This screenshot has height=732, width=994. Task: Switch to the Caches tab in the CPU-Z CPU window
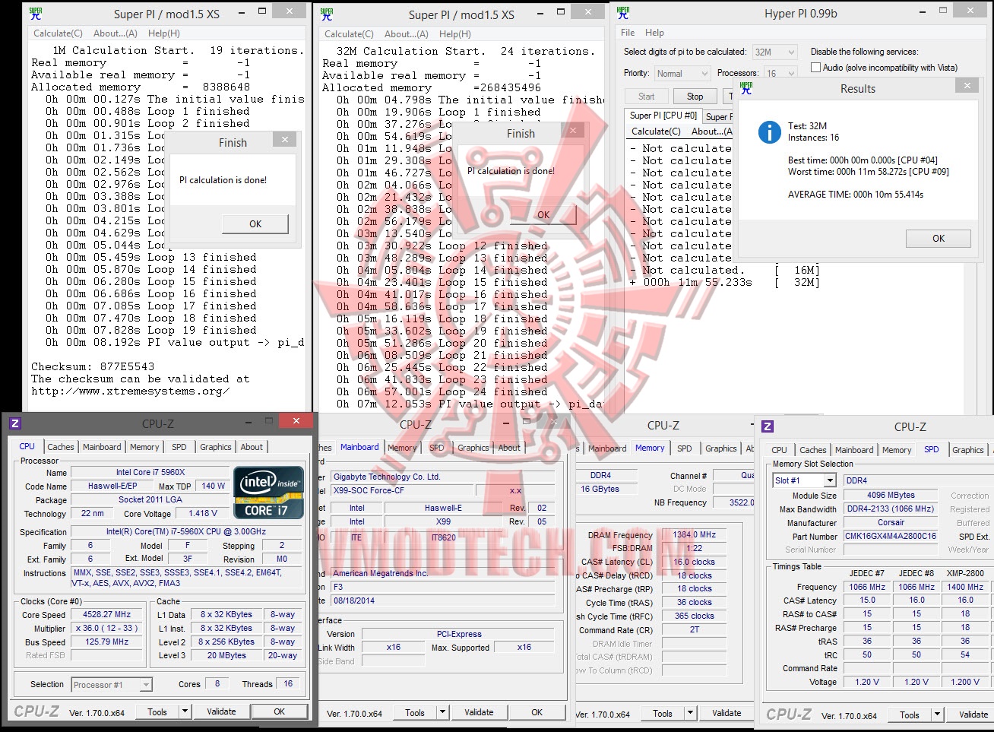[61, 447]
